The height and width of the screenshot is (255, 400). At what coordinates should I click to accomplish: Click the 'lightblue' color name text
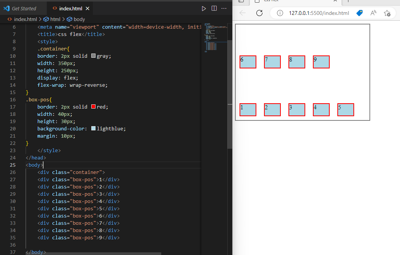tap(110, 129)
